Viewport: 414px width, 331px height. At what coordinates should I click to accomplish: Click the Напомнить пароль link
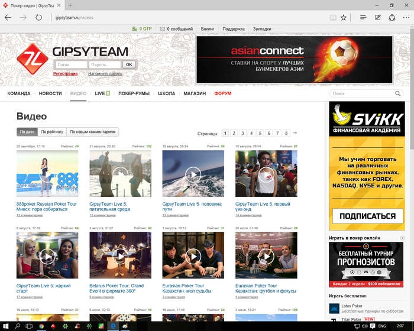[x=105, y=74]
